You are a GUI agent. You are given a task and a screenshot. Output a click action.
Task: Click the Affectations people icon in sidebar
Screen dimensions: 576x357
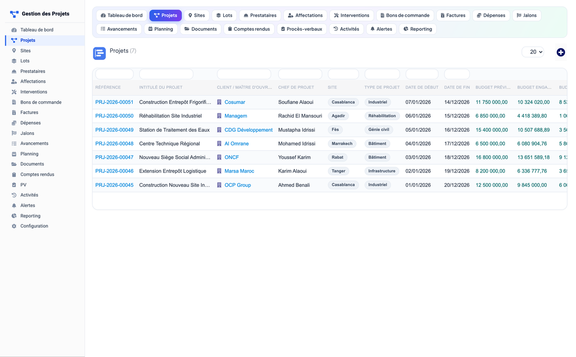[x=14, y=82]
